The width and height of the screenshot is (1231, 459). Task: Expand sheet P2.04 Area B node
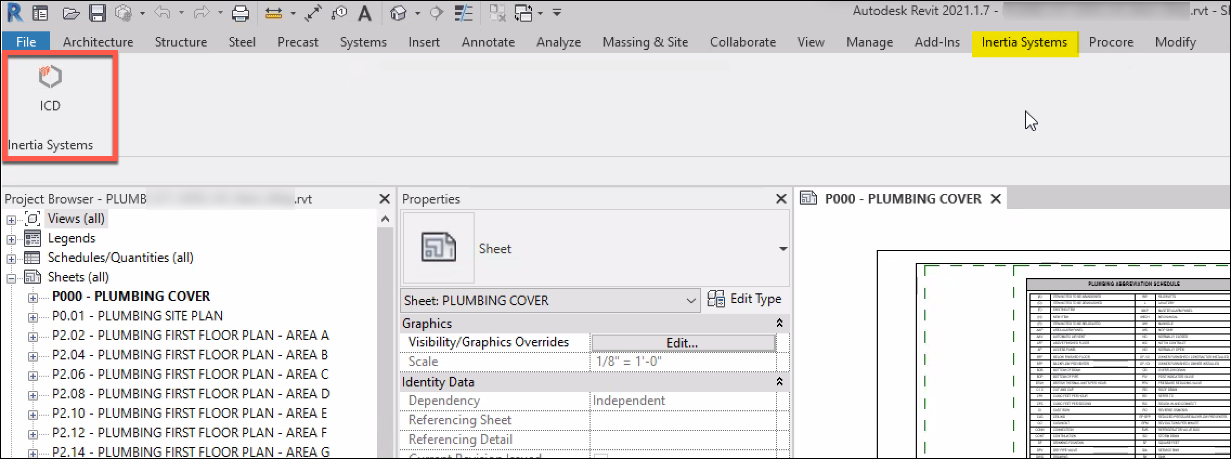click(x=33, y=356)
